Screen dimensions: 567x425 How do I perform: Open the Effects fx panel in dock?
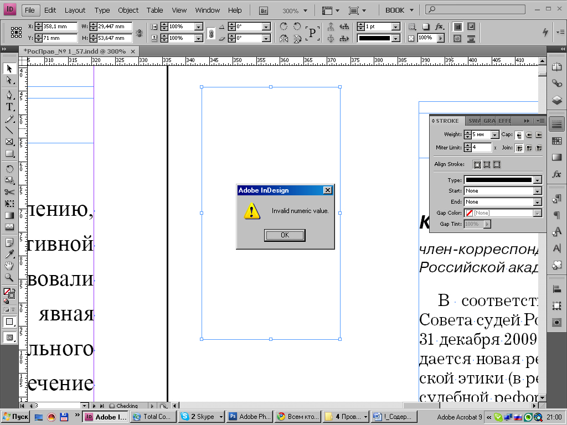557,174
